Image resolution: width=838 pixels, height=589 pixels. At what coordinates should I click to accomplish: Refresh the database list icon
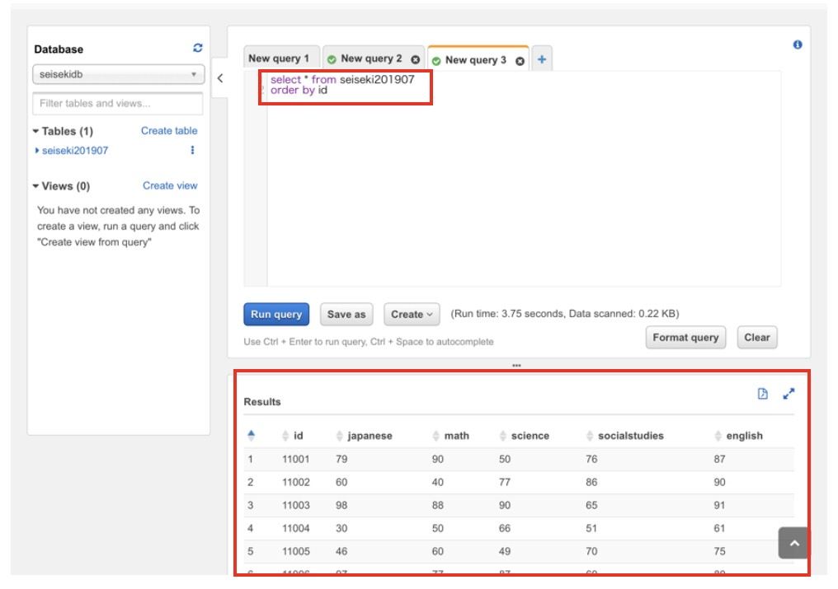(x=197, y=49)
